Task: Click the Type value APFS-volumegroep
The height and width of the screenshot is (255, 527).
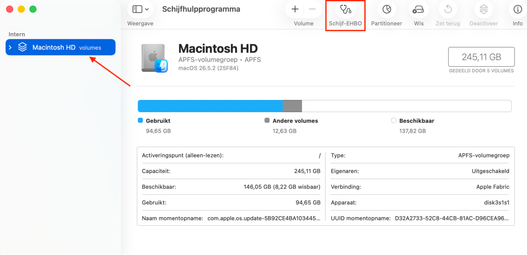Action: click(x=484, y=155)
